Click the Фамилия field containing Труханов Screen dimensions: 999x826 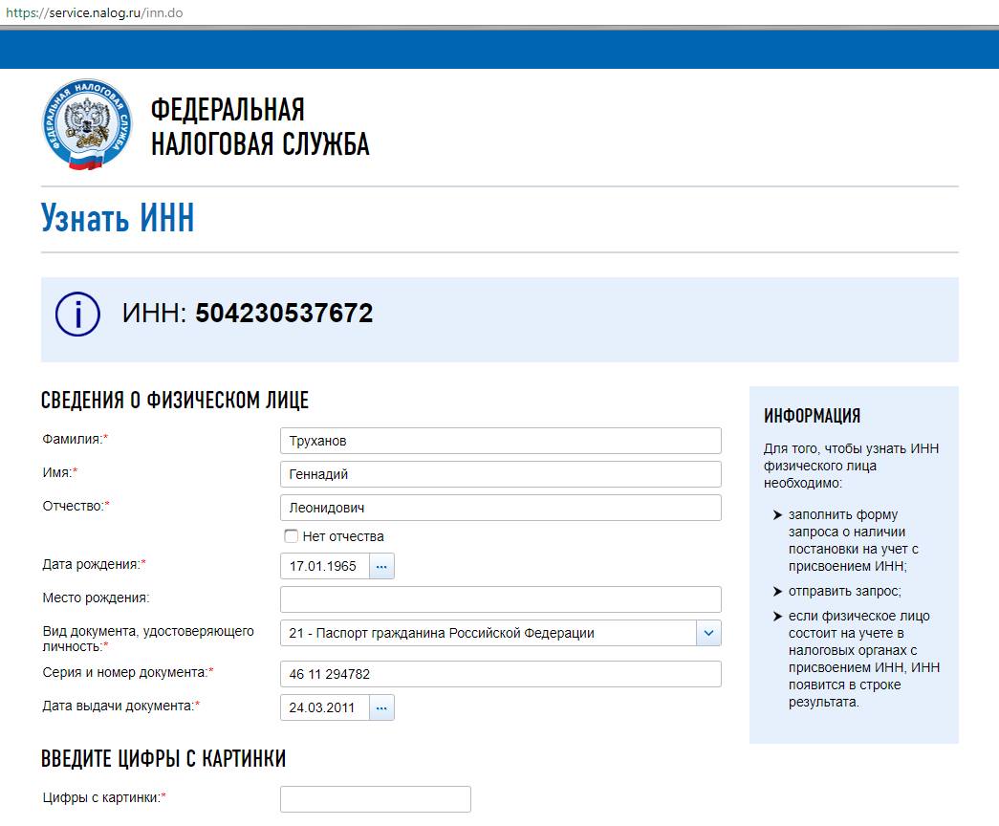coord(500,441)
